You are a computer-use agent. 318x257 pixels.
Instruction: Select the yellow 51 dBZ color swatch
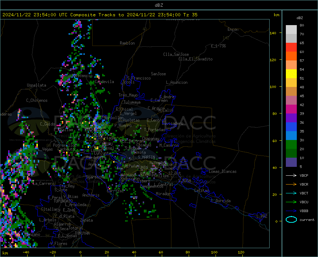click(291, 74)
